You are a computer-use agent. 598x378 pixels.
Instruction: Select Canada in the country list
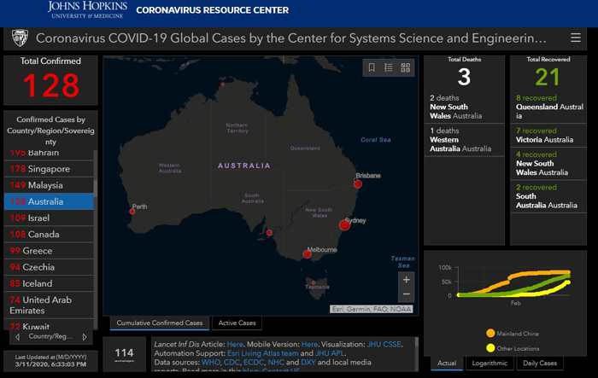[49, 235]
